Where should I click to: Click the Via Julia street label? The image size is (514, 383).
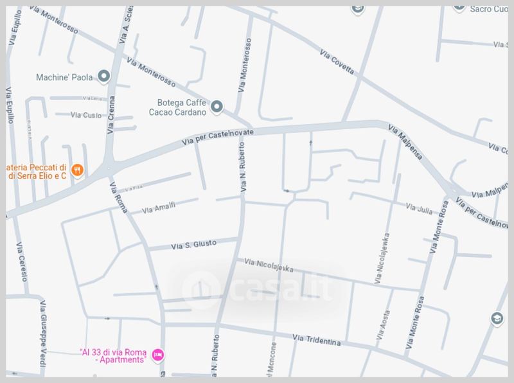419,209
